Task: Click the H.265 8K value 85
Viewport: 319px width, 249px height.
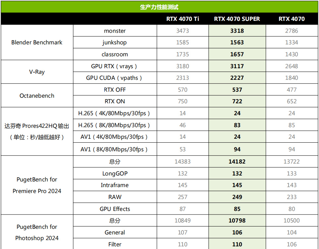Action: click(292, 125)
